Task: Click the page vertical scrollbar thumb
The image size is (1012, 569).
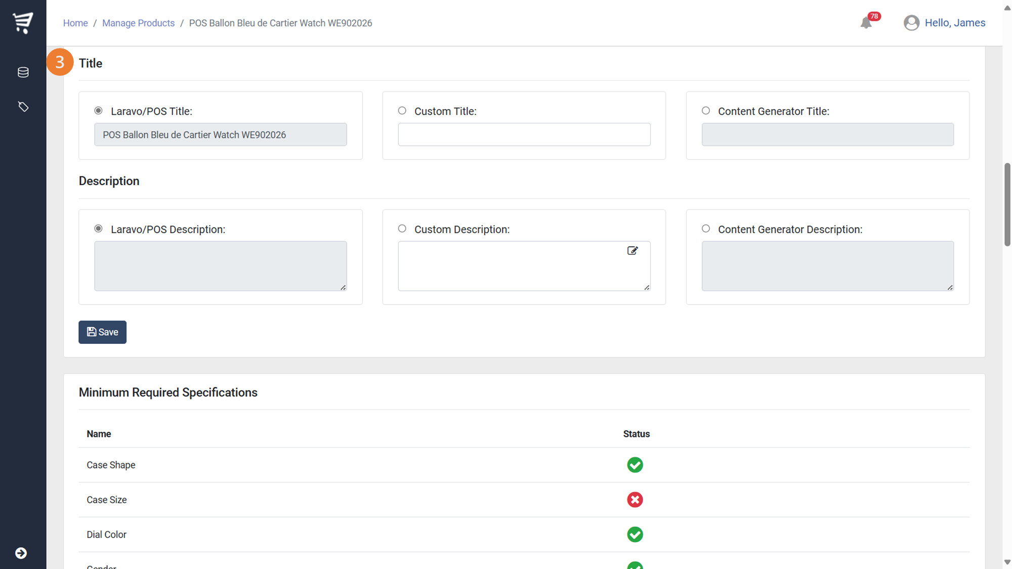Action: 1007,204
